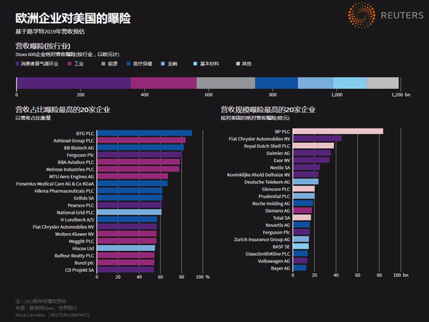The image size is (429, 322).
Task: Click the light blue 金融 legend swatch
Action: point(163,64)
